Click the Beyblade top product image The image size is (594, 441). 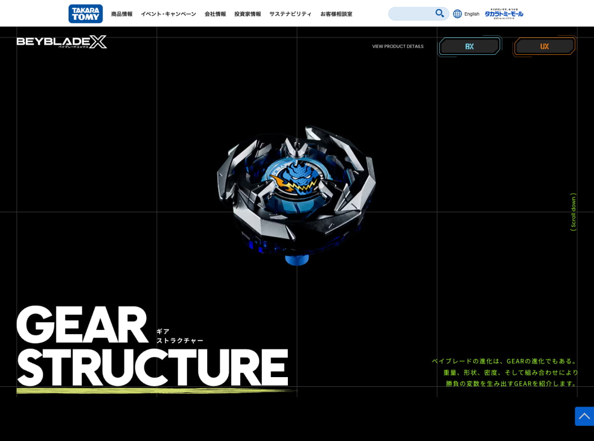tap(296, 195)
